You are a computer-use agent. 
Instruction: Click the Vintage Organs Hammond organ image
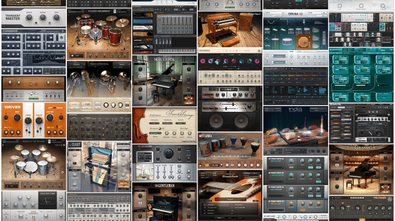point(230,29)
